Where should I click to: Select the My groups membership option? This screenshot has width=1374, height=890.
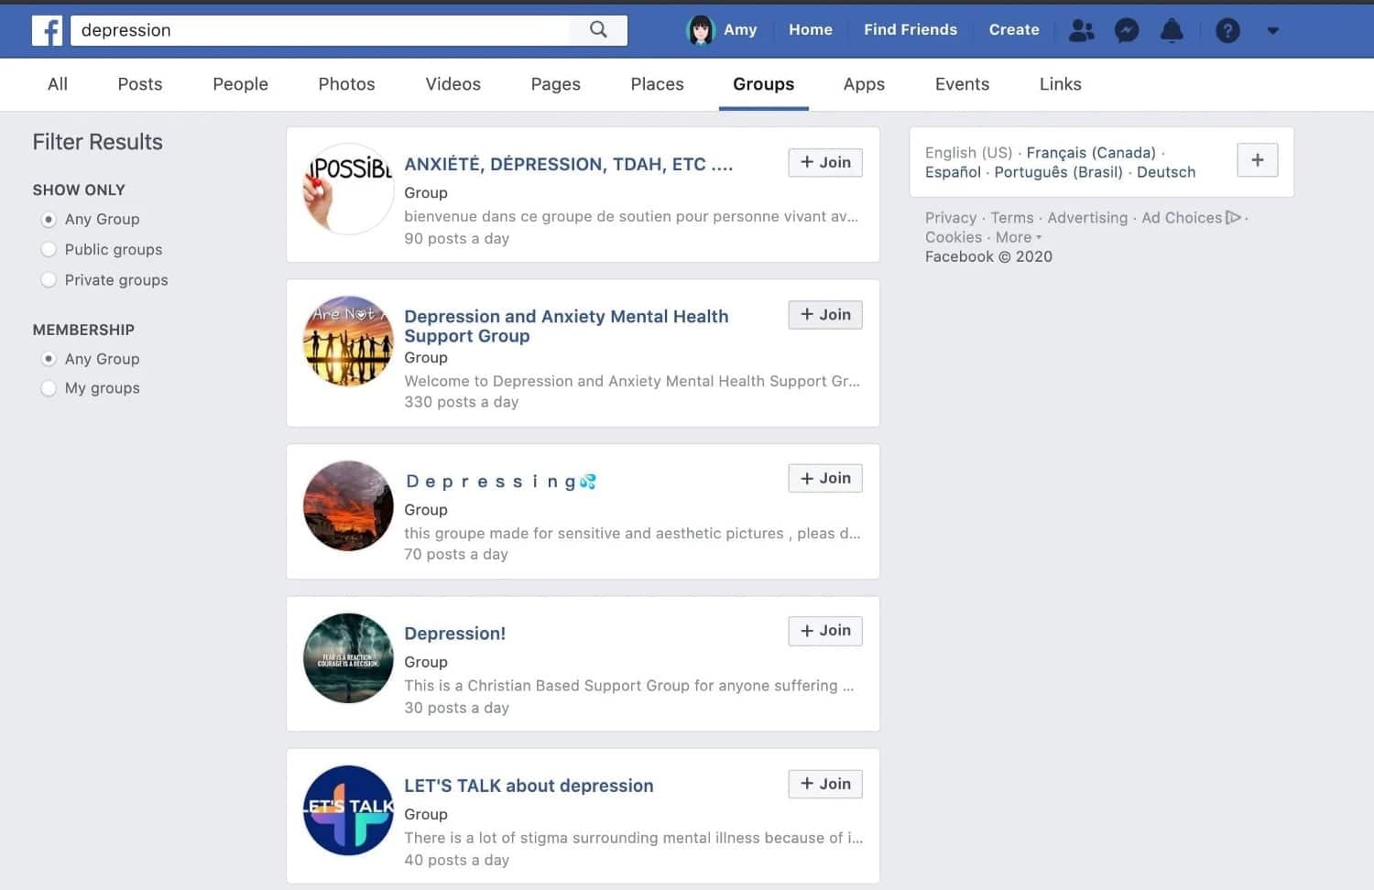click(x=49, y=388)
